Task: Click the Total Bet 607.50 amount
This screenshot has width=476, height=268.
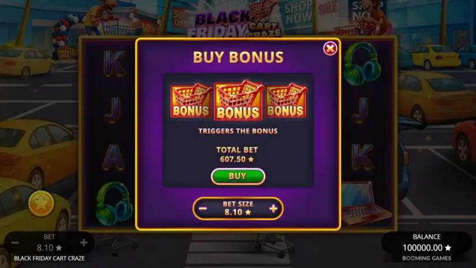Action: 237,159
